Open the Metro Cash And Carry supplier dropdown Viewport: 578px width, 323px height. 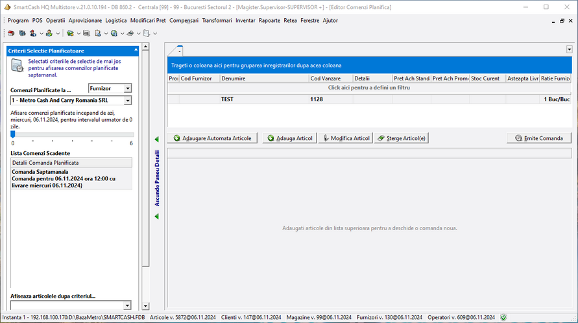pyautogui.click(x=128, y=101)
